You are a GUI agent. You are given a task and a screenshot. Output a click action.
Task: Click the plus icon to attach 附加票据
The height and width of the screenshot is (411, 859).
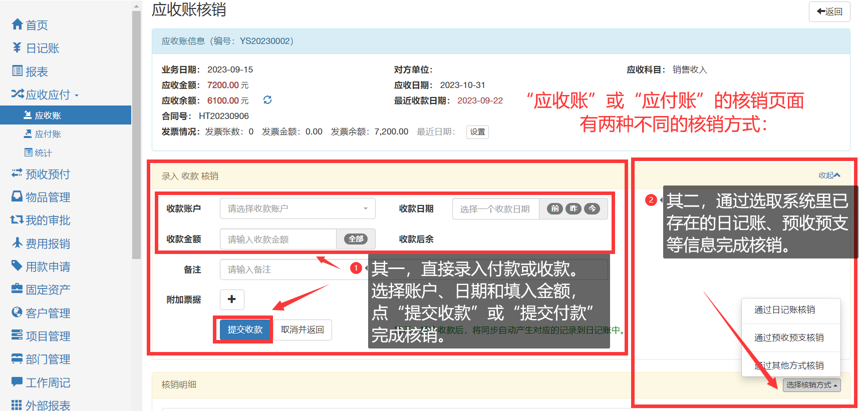click(x=231, y=299)
